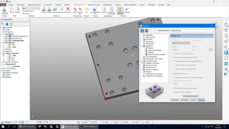Click the Удалить все intersections icon

pyautogui.click(x=80, y=9)
